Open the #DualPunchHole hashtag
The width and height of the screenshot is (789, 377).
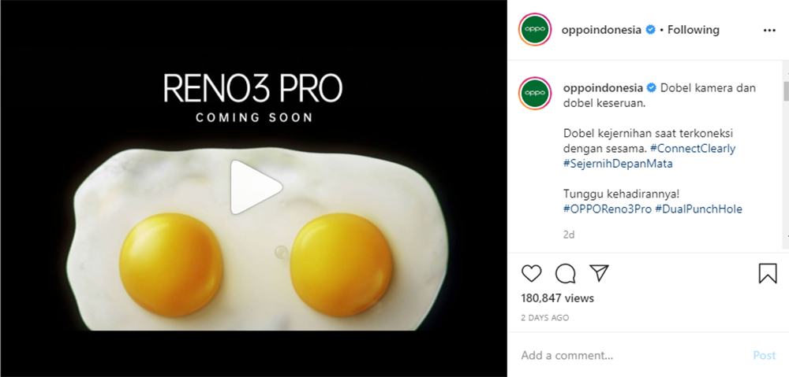[698, 209]
